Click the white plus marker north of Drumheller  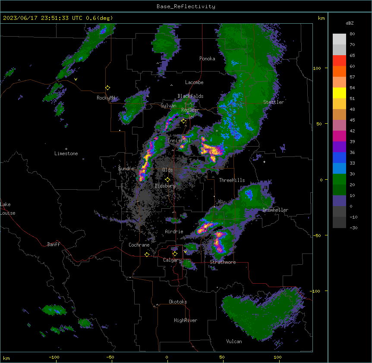264,162
